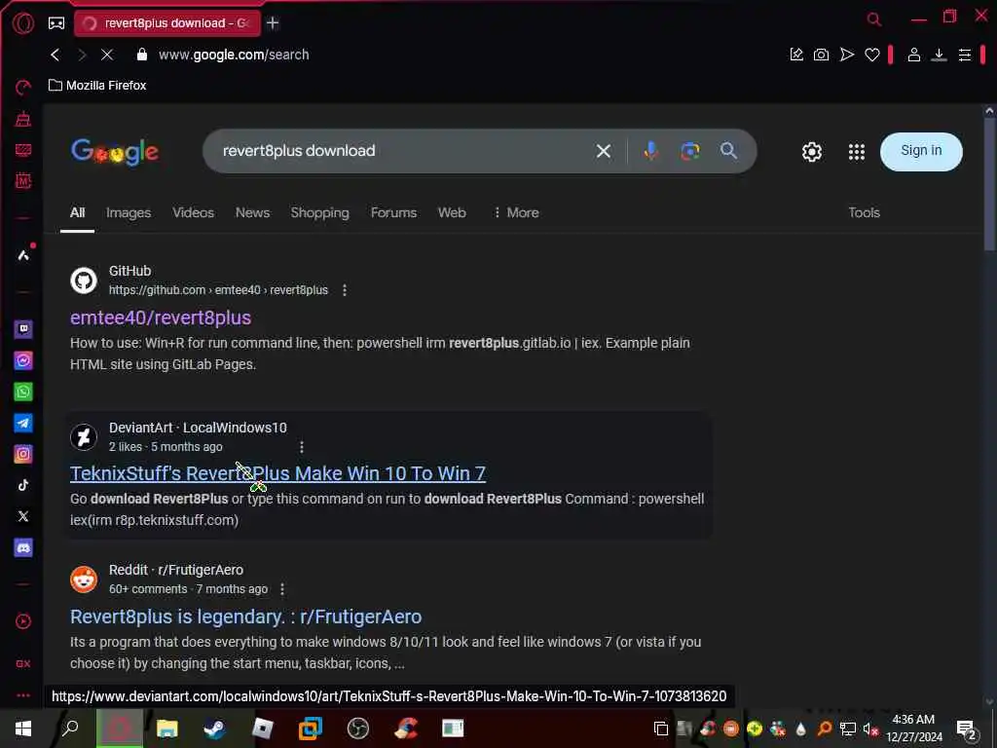The width and height of the screenshot is (997, 748).
Task: Open Steam from the taskbar
Action: pyautogui.click(x=214, y=729)
